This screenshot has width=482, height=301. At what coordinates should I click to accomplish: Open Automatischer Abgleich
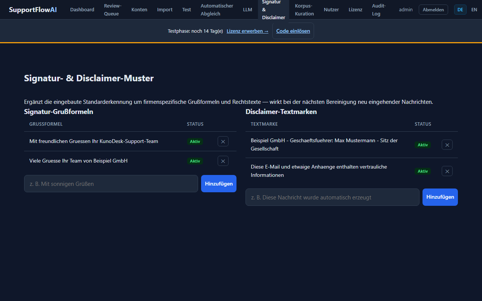[x=217, y=10]
